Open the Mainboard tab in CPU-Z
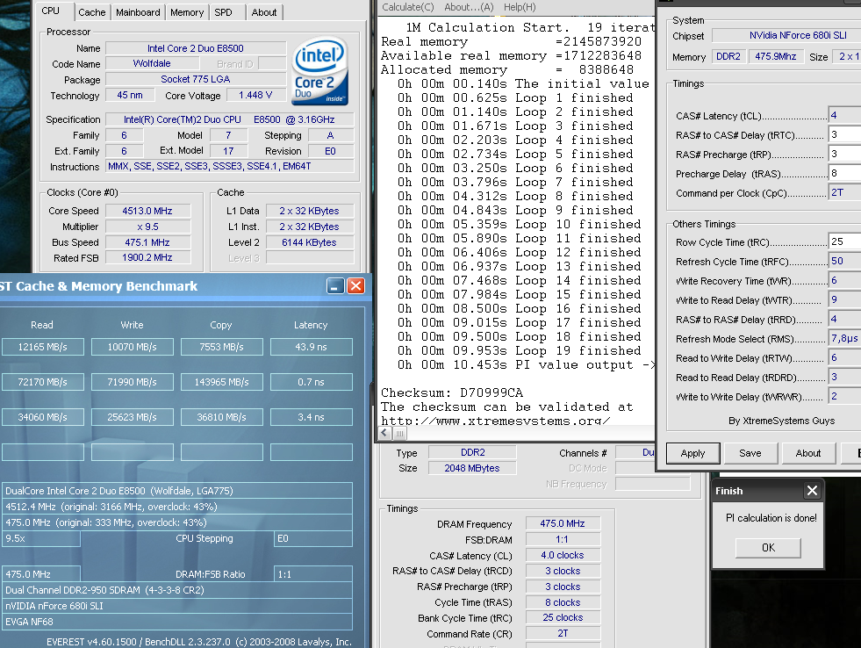This screenshot has width=861, height=648. [x=138, y=12]
